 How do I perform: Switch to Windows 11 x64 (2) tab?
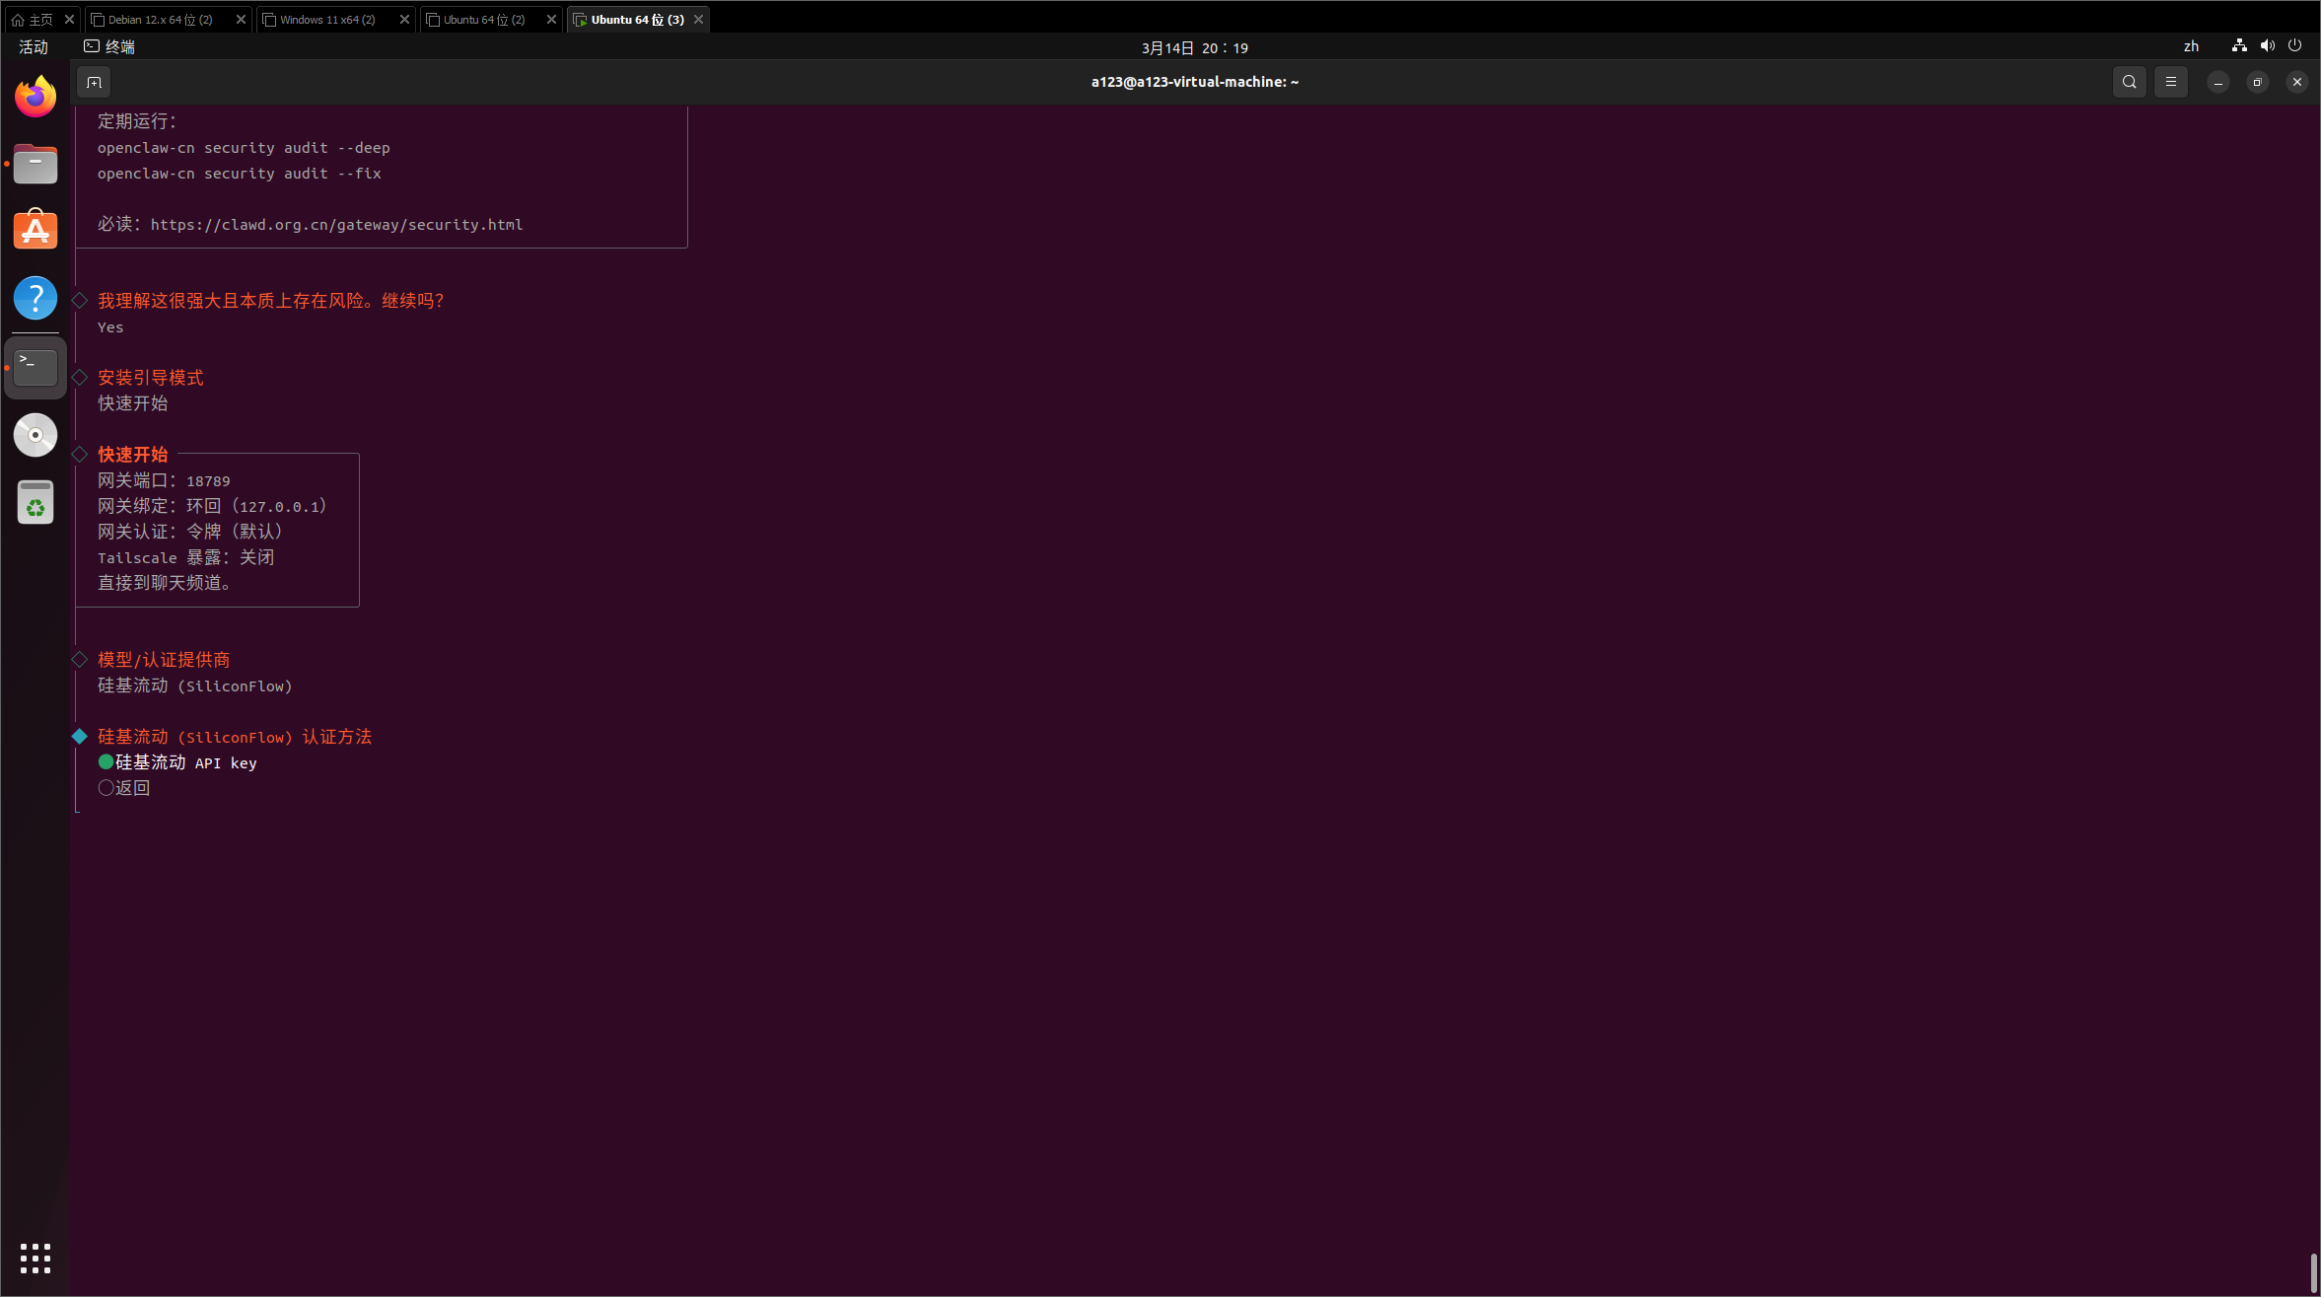coord(327,20)
